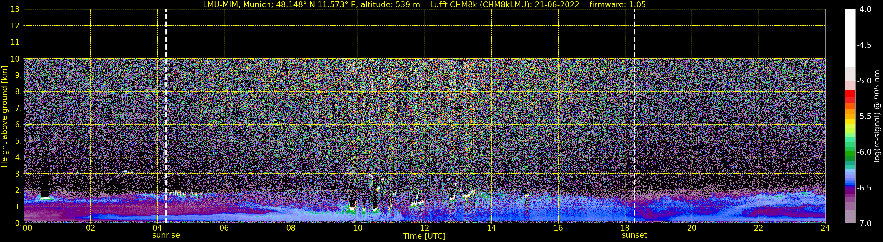Click the '06' time axis tick label
This screenshot has width=883, height=242.
[224, 228]
